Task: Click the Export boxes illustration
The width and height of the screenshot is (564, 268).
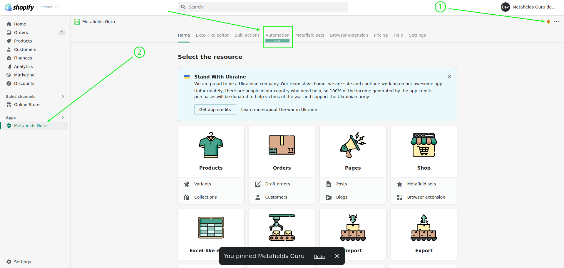Action: coord(424,228)
